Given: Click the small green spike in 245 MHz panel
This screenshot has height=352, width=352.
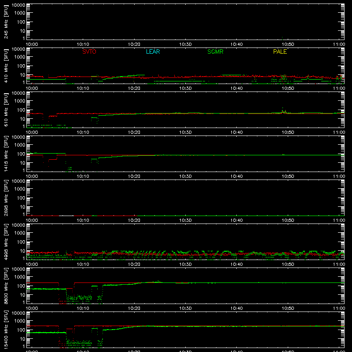Looking at the screenshot, I should click(x=282, y=38).
